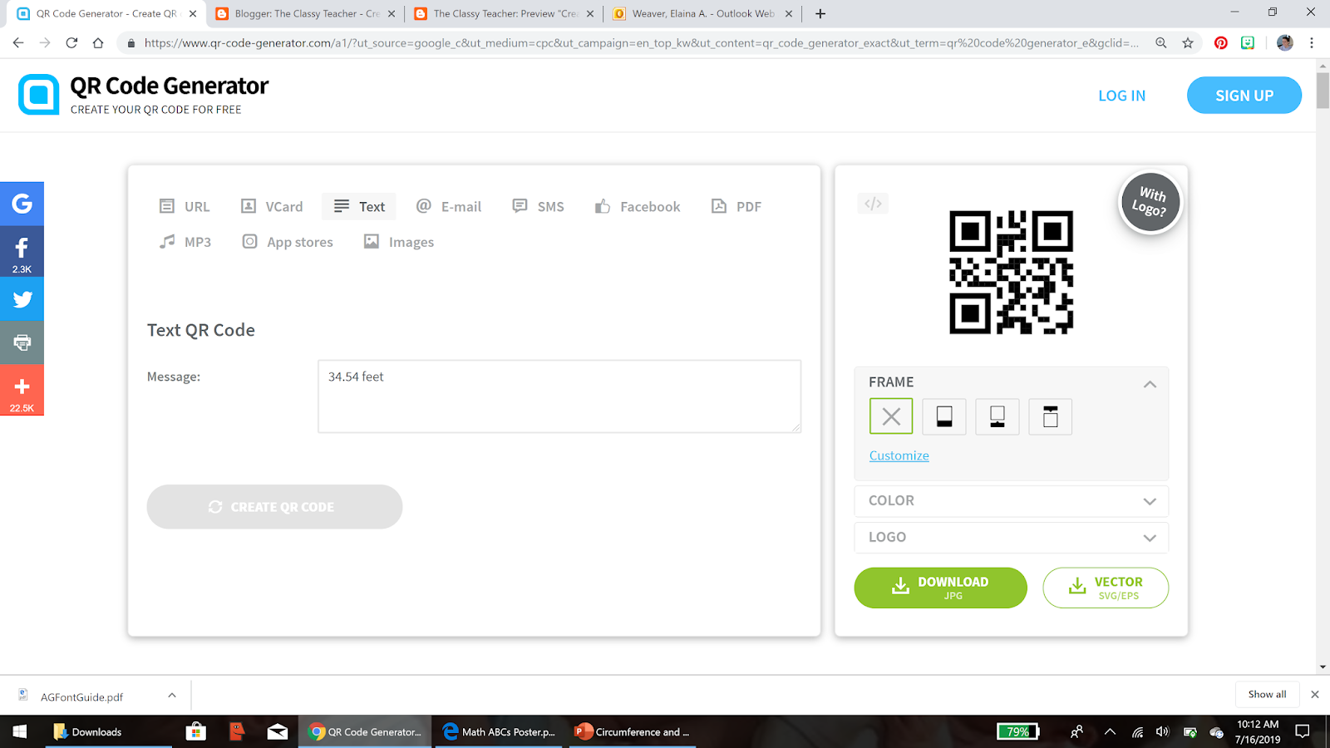
Task: Click the LOG IN link
Action: pyautogui.click(x=1122, y=96)
